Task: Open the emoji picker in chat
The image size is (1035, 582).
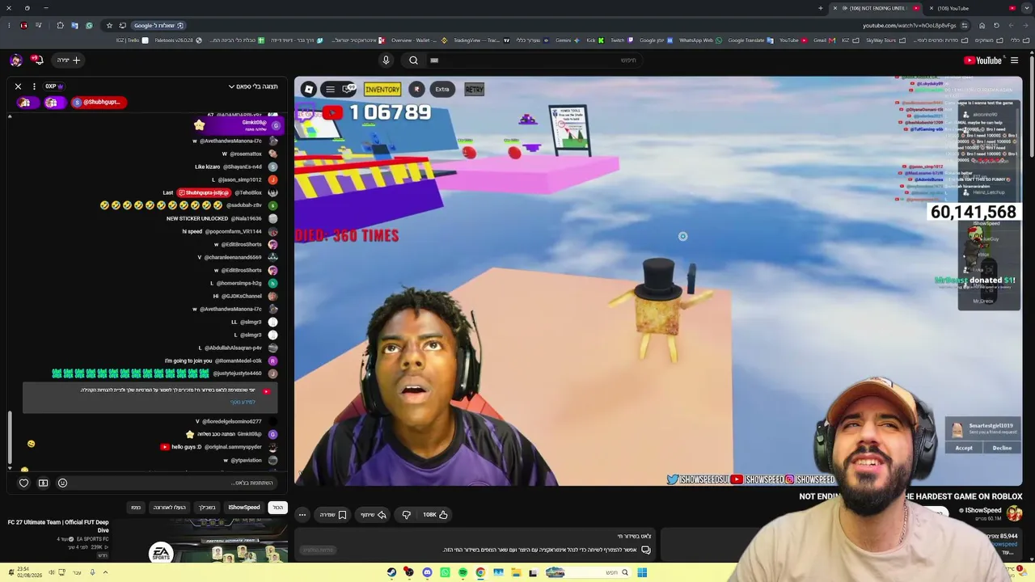Action: pos(62,483)
